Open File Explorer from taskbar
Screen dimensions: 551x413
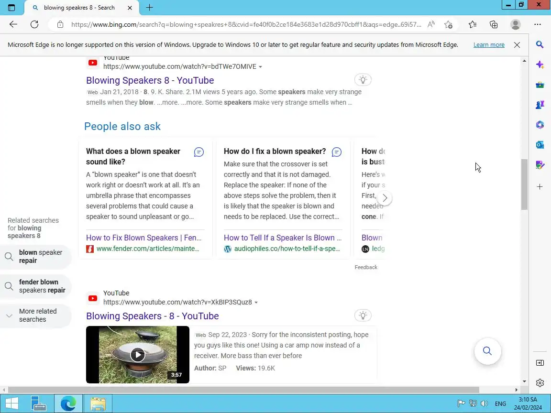(x=98, y=403)
